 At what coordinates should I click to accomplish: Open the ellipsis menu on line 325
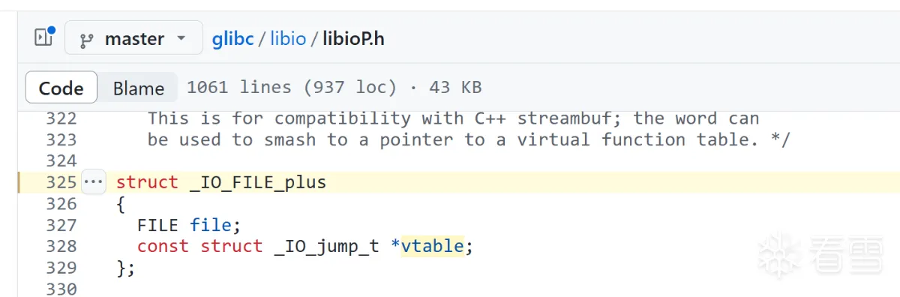94,182
